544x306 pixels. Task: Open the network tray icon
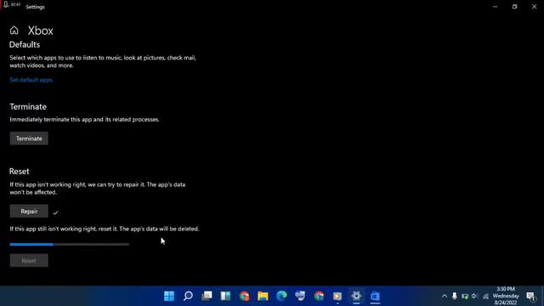click(x=485, y=296)
